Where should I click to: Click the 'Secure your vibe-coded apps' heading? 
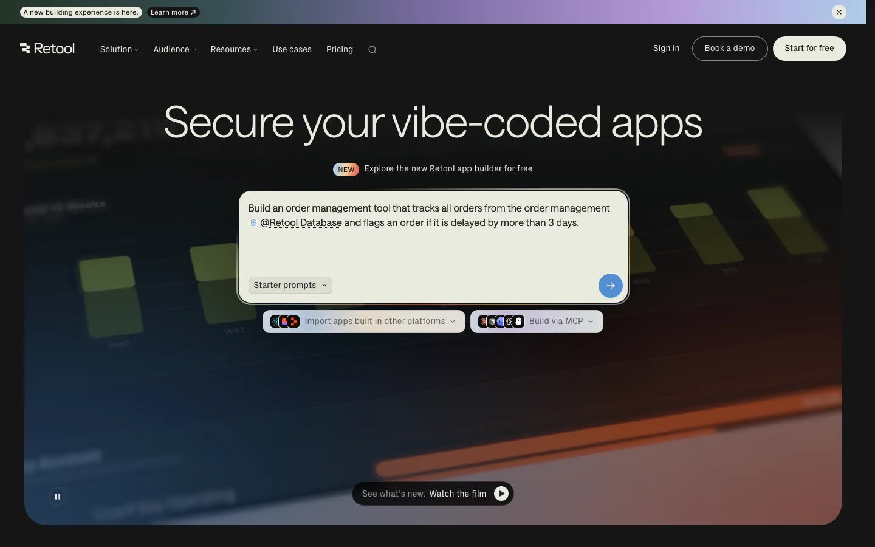pyautogui.click(x=433, y=123)
